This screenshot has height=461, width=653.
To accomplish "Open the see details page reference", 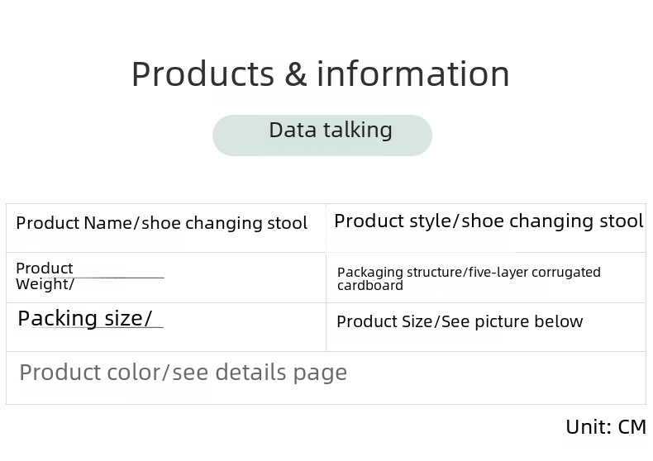I will 260,373.
